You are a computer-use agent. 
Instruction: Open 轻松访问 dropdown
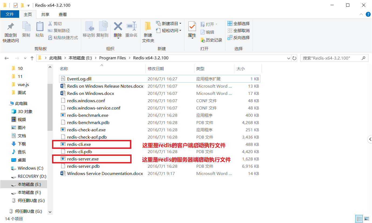tap(169, 31)
